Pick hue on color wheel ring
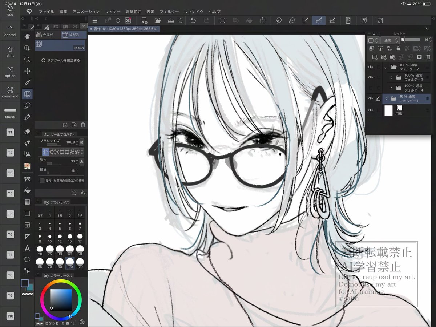This screenshot has width=436, height=327. (61, 282)
